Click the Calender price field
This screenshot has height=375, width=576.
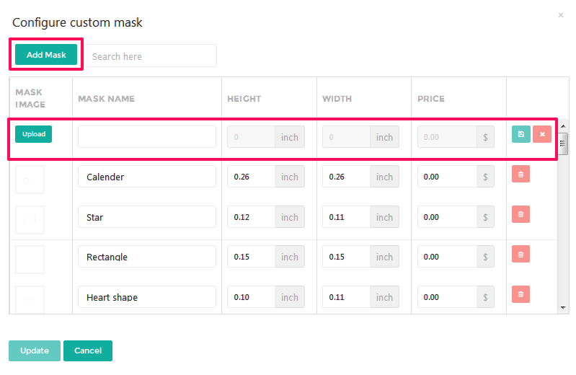point(447,177)
